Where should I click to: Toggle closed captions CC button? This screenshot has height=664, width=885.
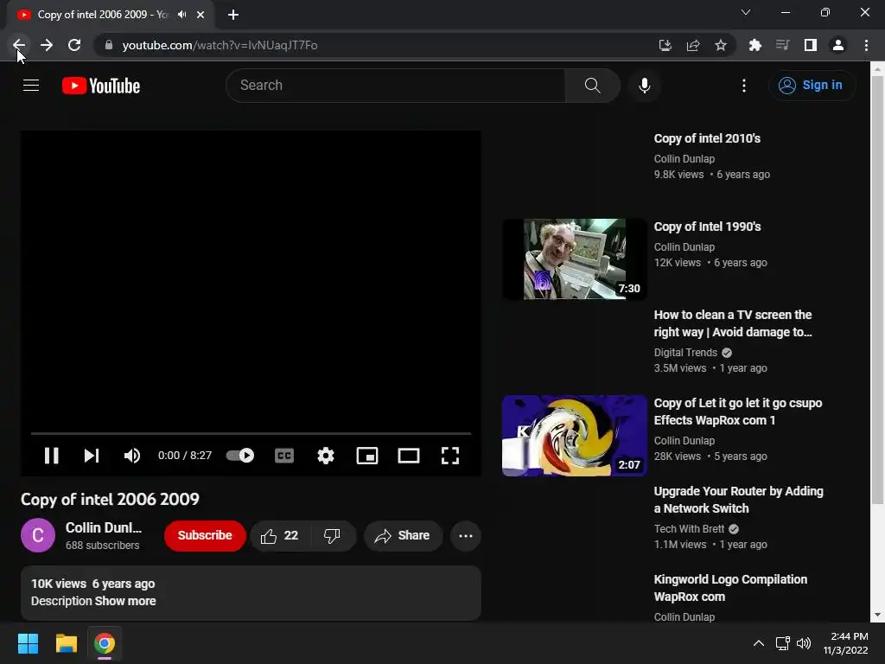(283, 456)
